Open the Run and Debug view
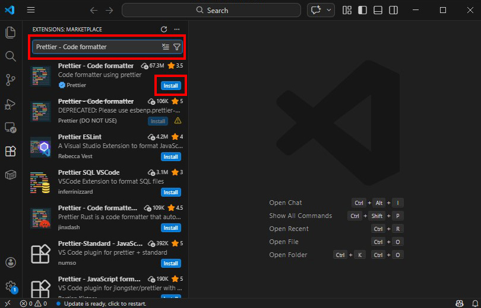Screen dimensions: 481x308 click(x=10, y=104)
